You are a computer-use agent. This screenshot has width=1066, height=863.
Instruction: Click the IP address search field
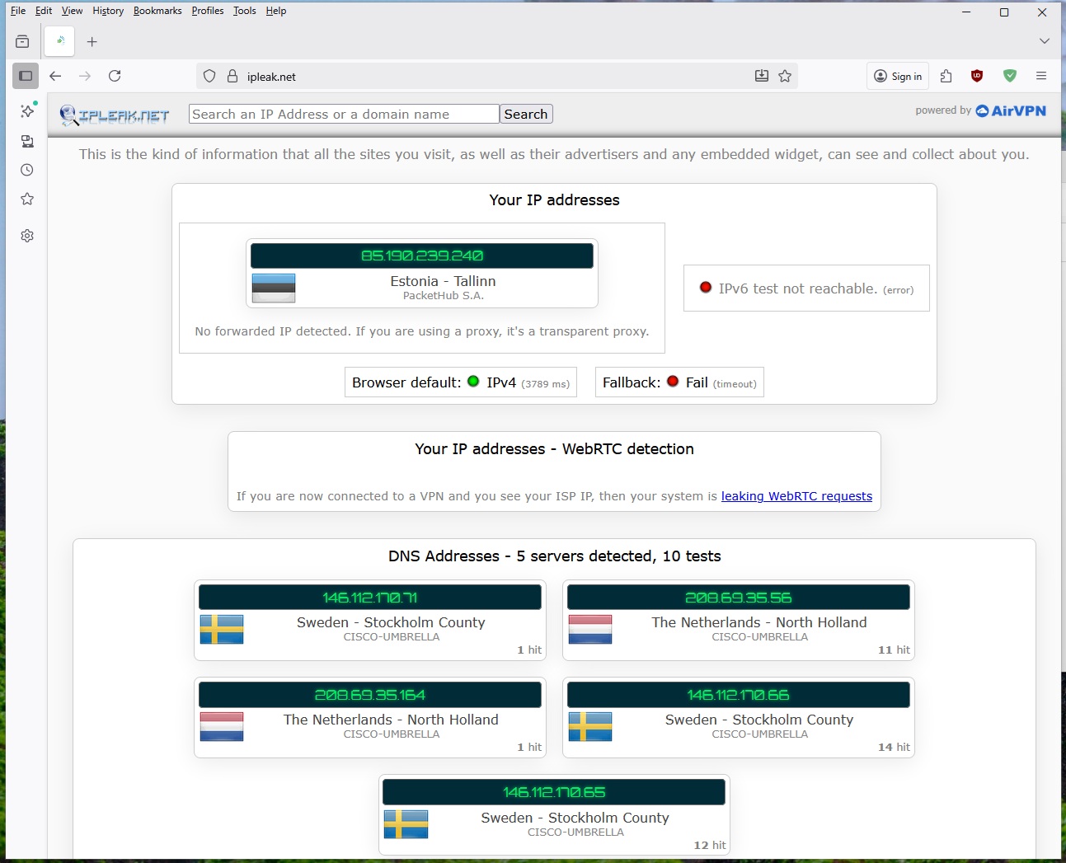tap(344, 114)
